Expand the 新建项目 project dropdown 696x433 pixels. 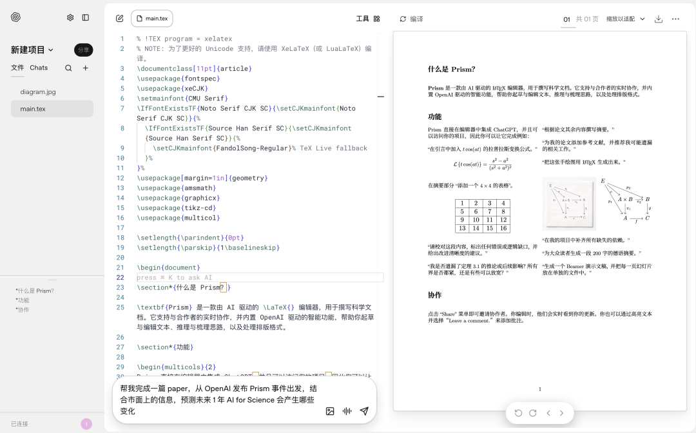[x=32, y=50]
